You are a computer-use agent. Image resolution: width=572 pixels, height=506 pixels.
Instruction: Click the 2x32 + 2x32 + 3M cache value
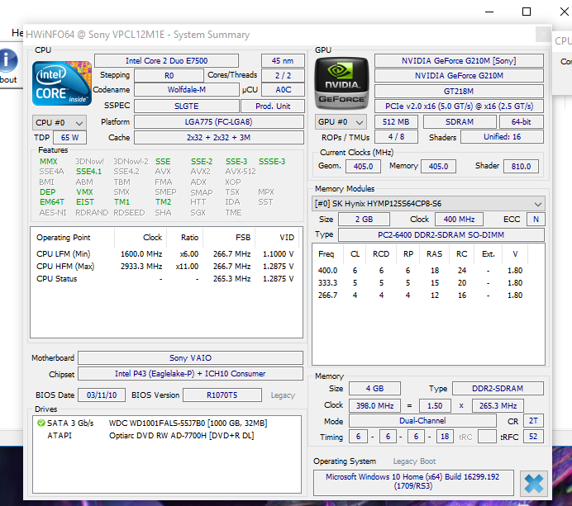click(218, 137)
